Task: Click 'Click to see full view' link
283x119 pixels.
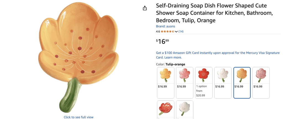Action: pos(78,117)
